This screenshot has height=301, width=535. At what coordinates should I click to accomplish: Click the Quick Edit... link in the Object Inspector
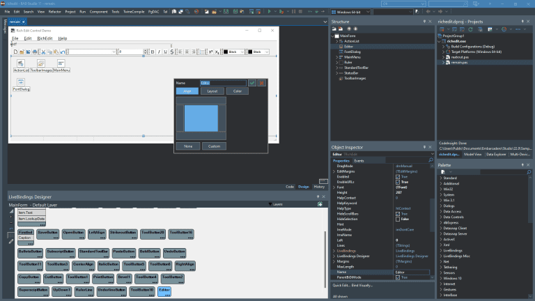(x=341, y=285)
